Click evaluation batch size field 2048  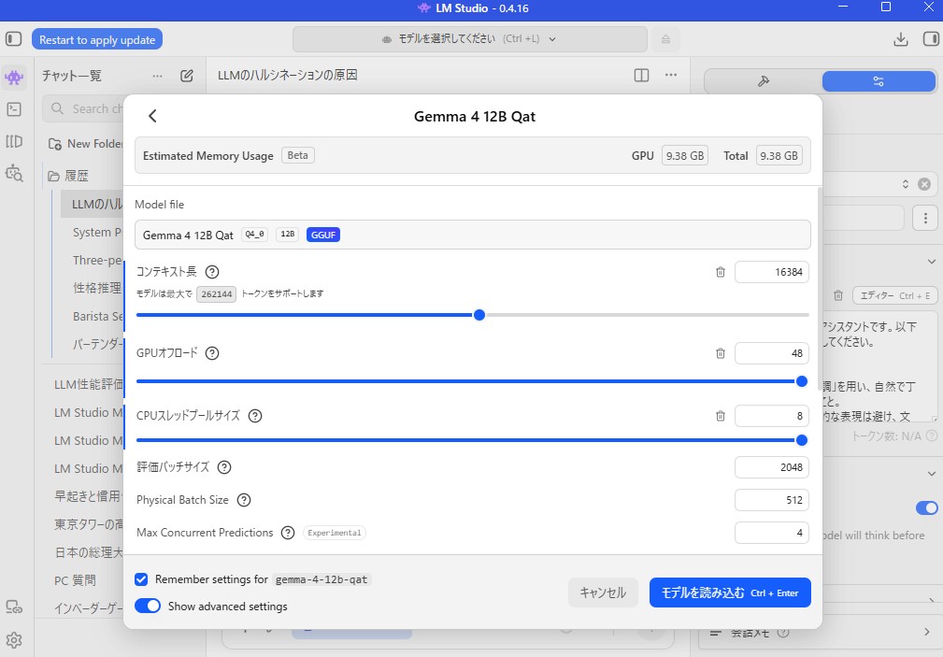(x=772, y=467)
